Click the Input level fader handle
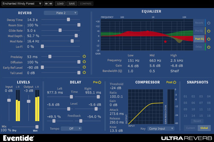Viewport: 214px width, 142px height. click(x=9, y=100)
